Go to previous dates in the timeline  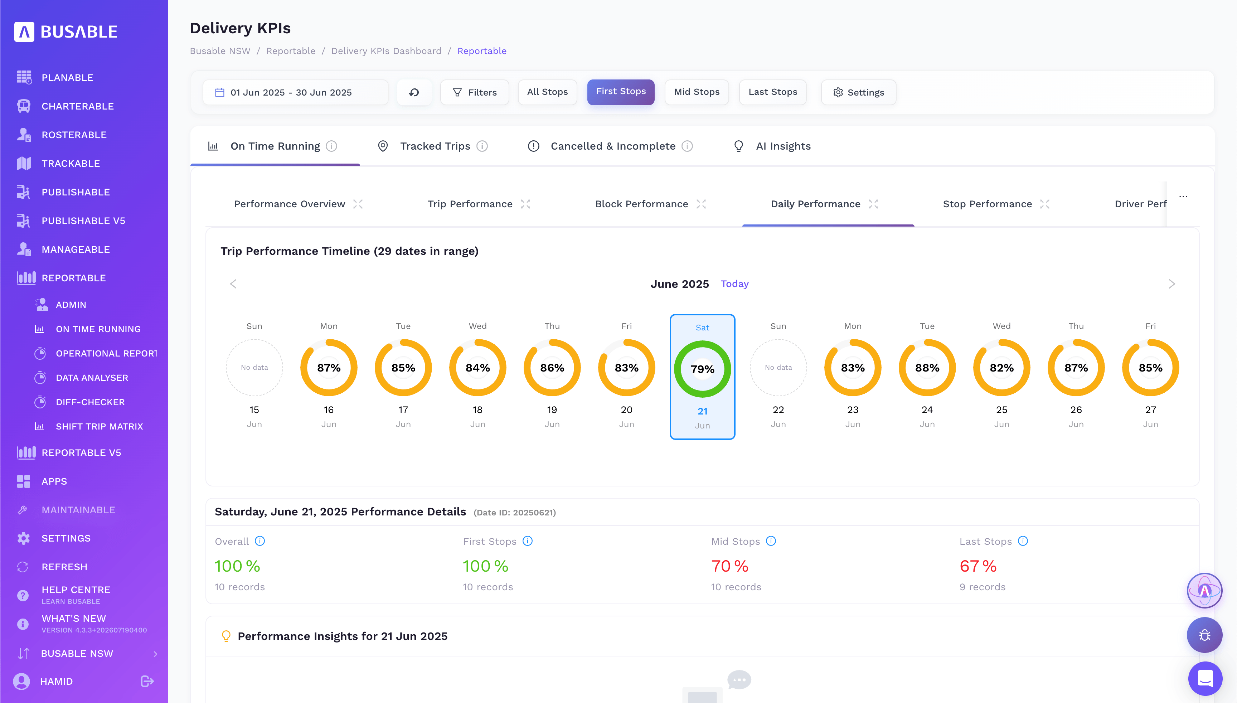click(x=233, y=284)
